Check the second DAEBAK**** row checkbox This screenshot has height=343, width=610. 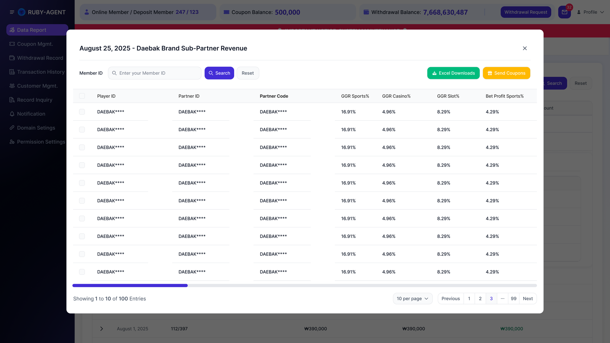[x=82, y=129]
